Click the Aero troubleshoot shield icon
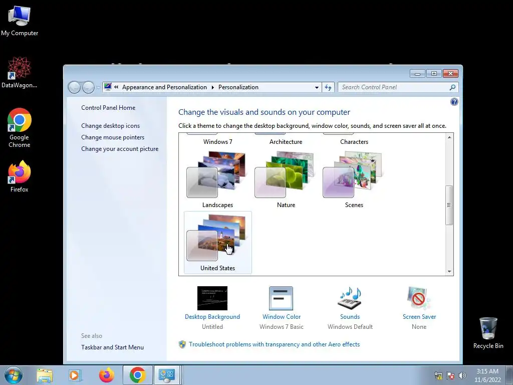 (x=182, y=344)
